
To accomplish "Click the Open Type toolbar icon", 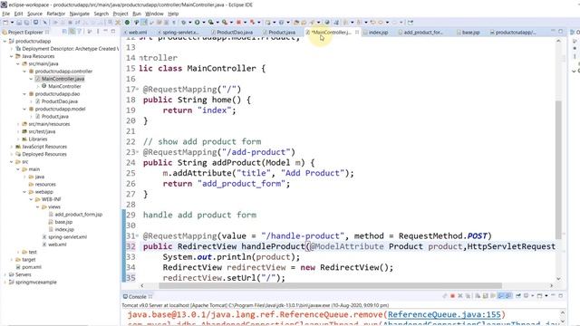I will (296, 22).
